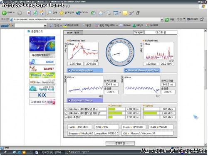Expand the Back button history arrow
This screenshot has width=208, height=156.
(x=14, y=13)
